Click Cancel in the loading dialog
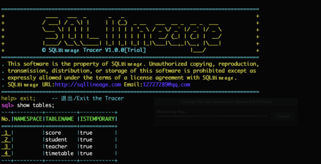The height and width of the screenshot is (164, 321). pos(283,116)
